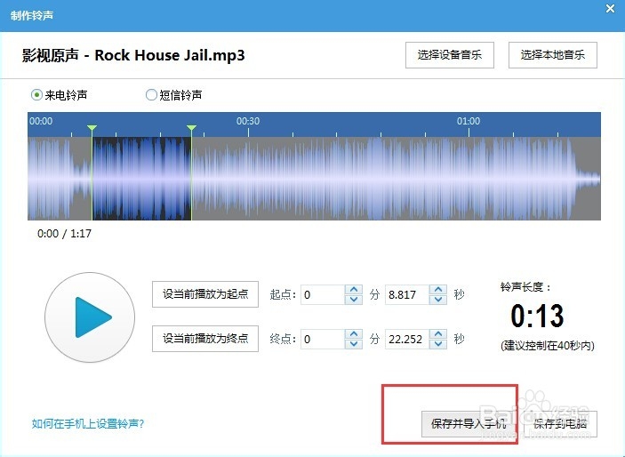Open the 如何在手机上设置铃声 help link

88,423
